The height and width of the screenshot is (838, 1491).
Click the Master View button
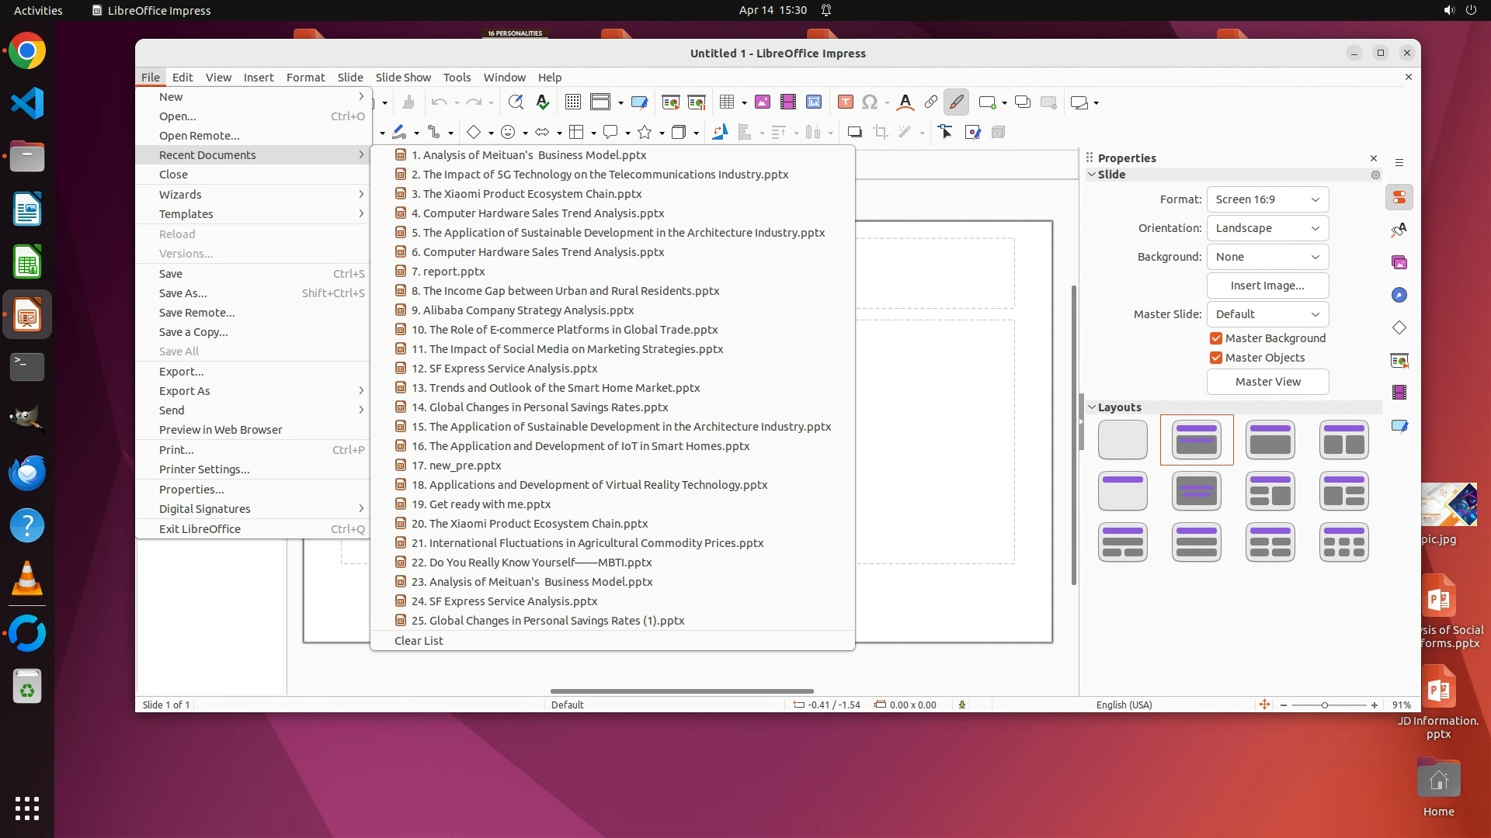coord(1267,382)
